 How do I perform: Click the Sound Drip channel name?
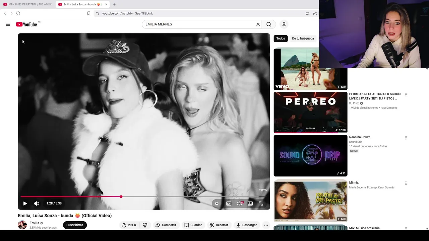point(356,142)
